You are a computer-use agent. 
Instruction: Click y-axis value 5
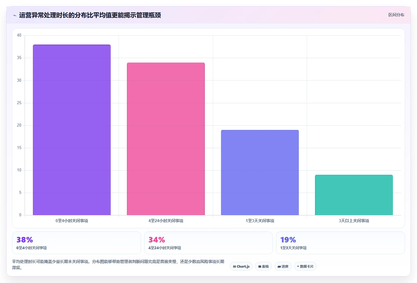20,192
